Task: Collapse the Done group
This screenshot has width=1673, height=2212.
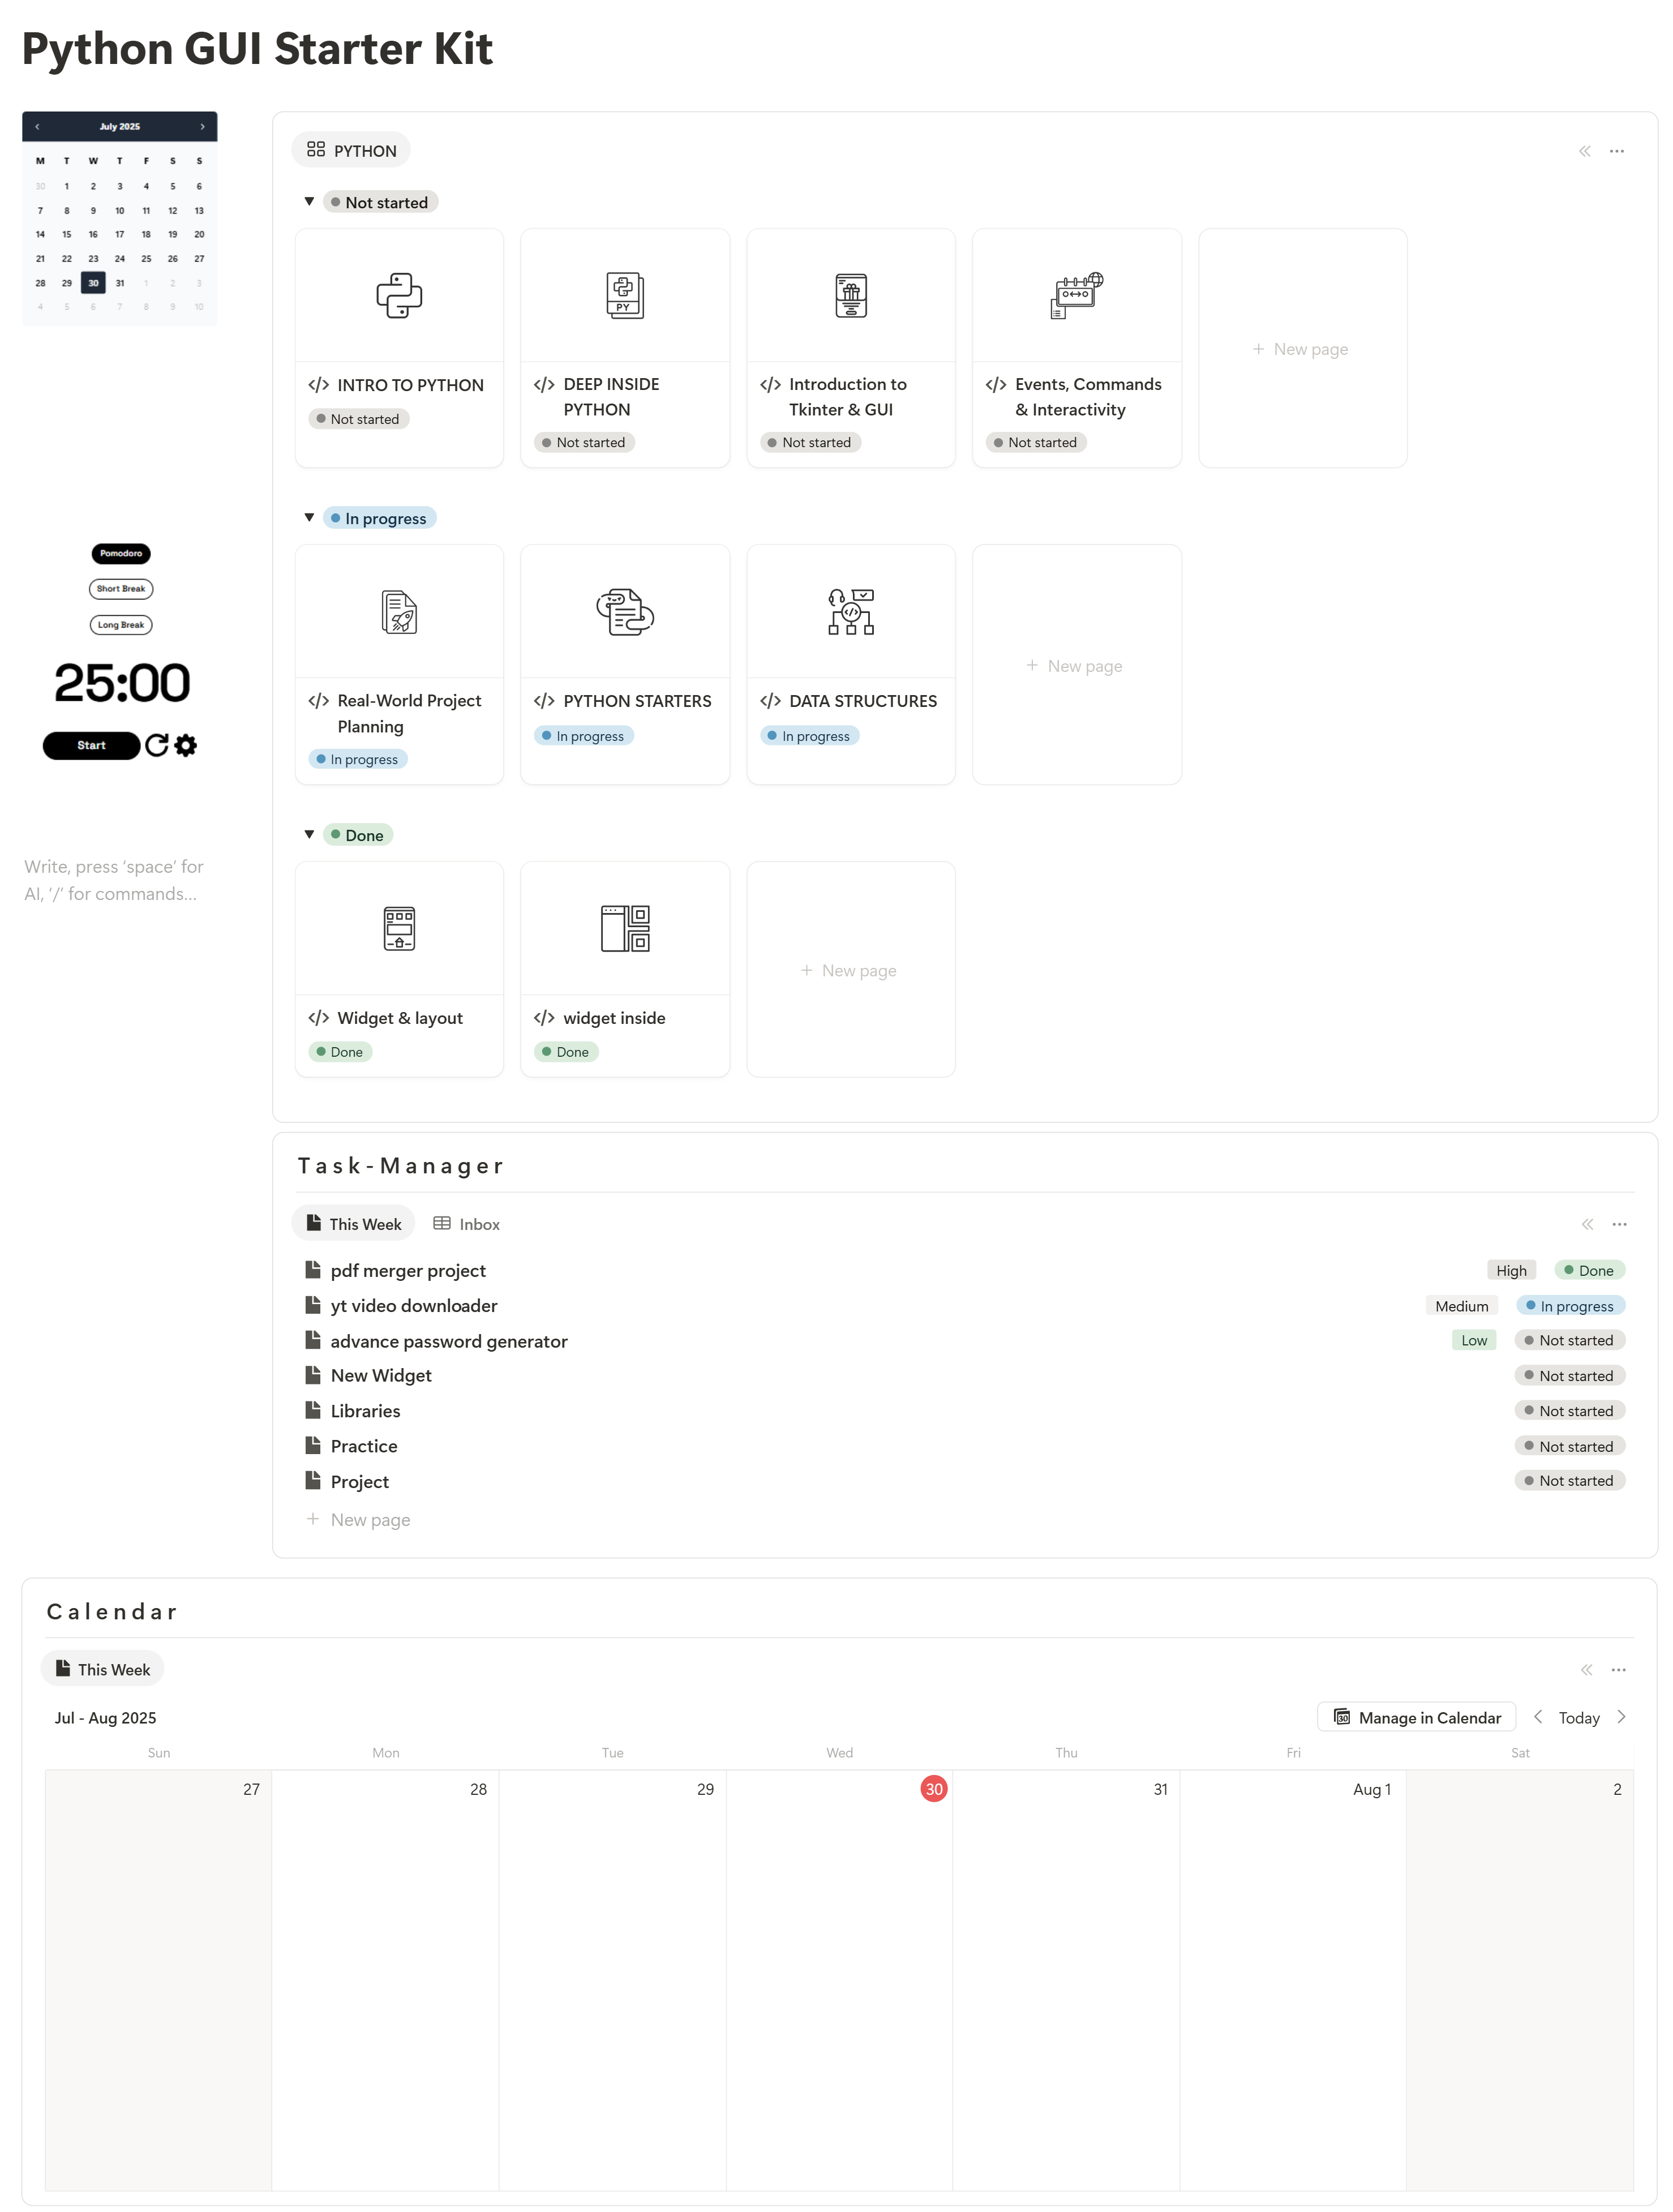Action: click(x=309, y=834)
